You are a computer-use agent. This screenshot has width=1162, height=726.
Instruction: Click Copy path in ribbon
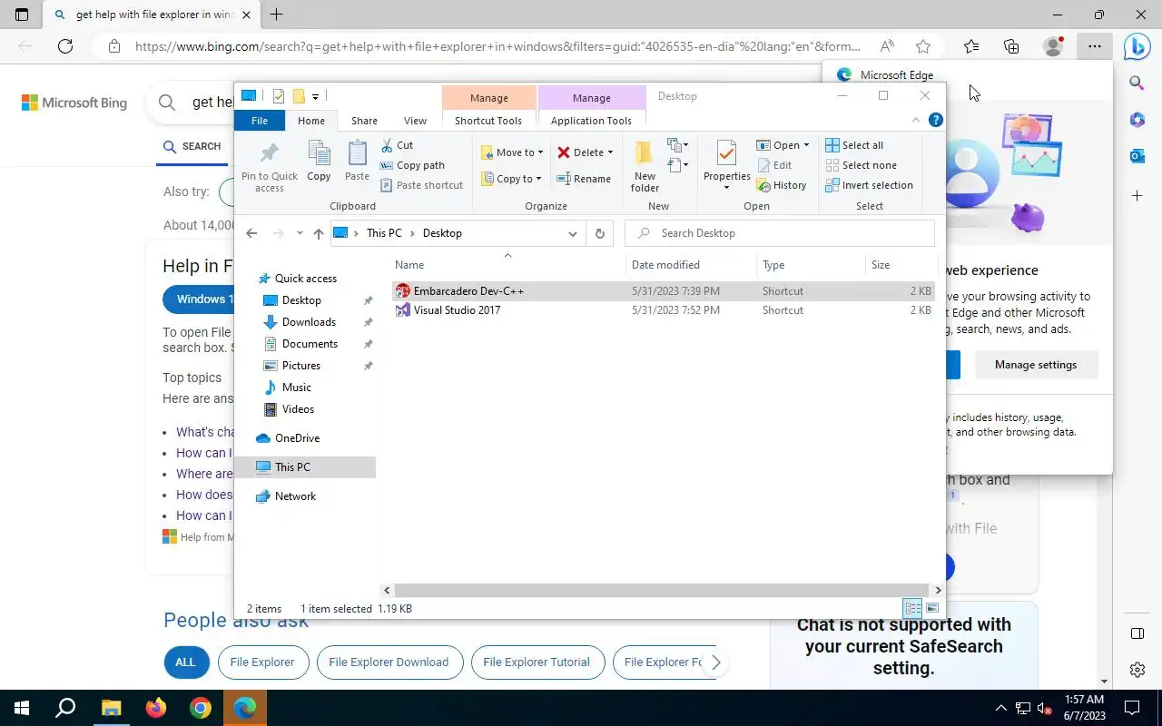coord(412,165)
